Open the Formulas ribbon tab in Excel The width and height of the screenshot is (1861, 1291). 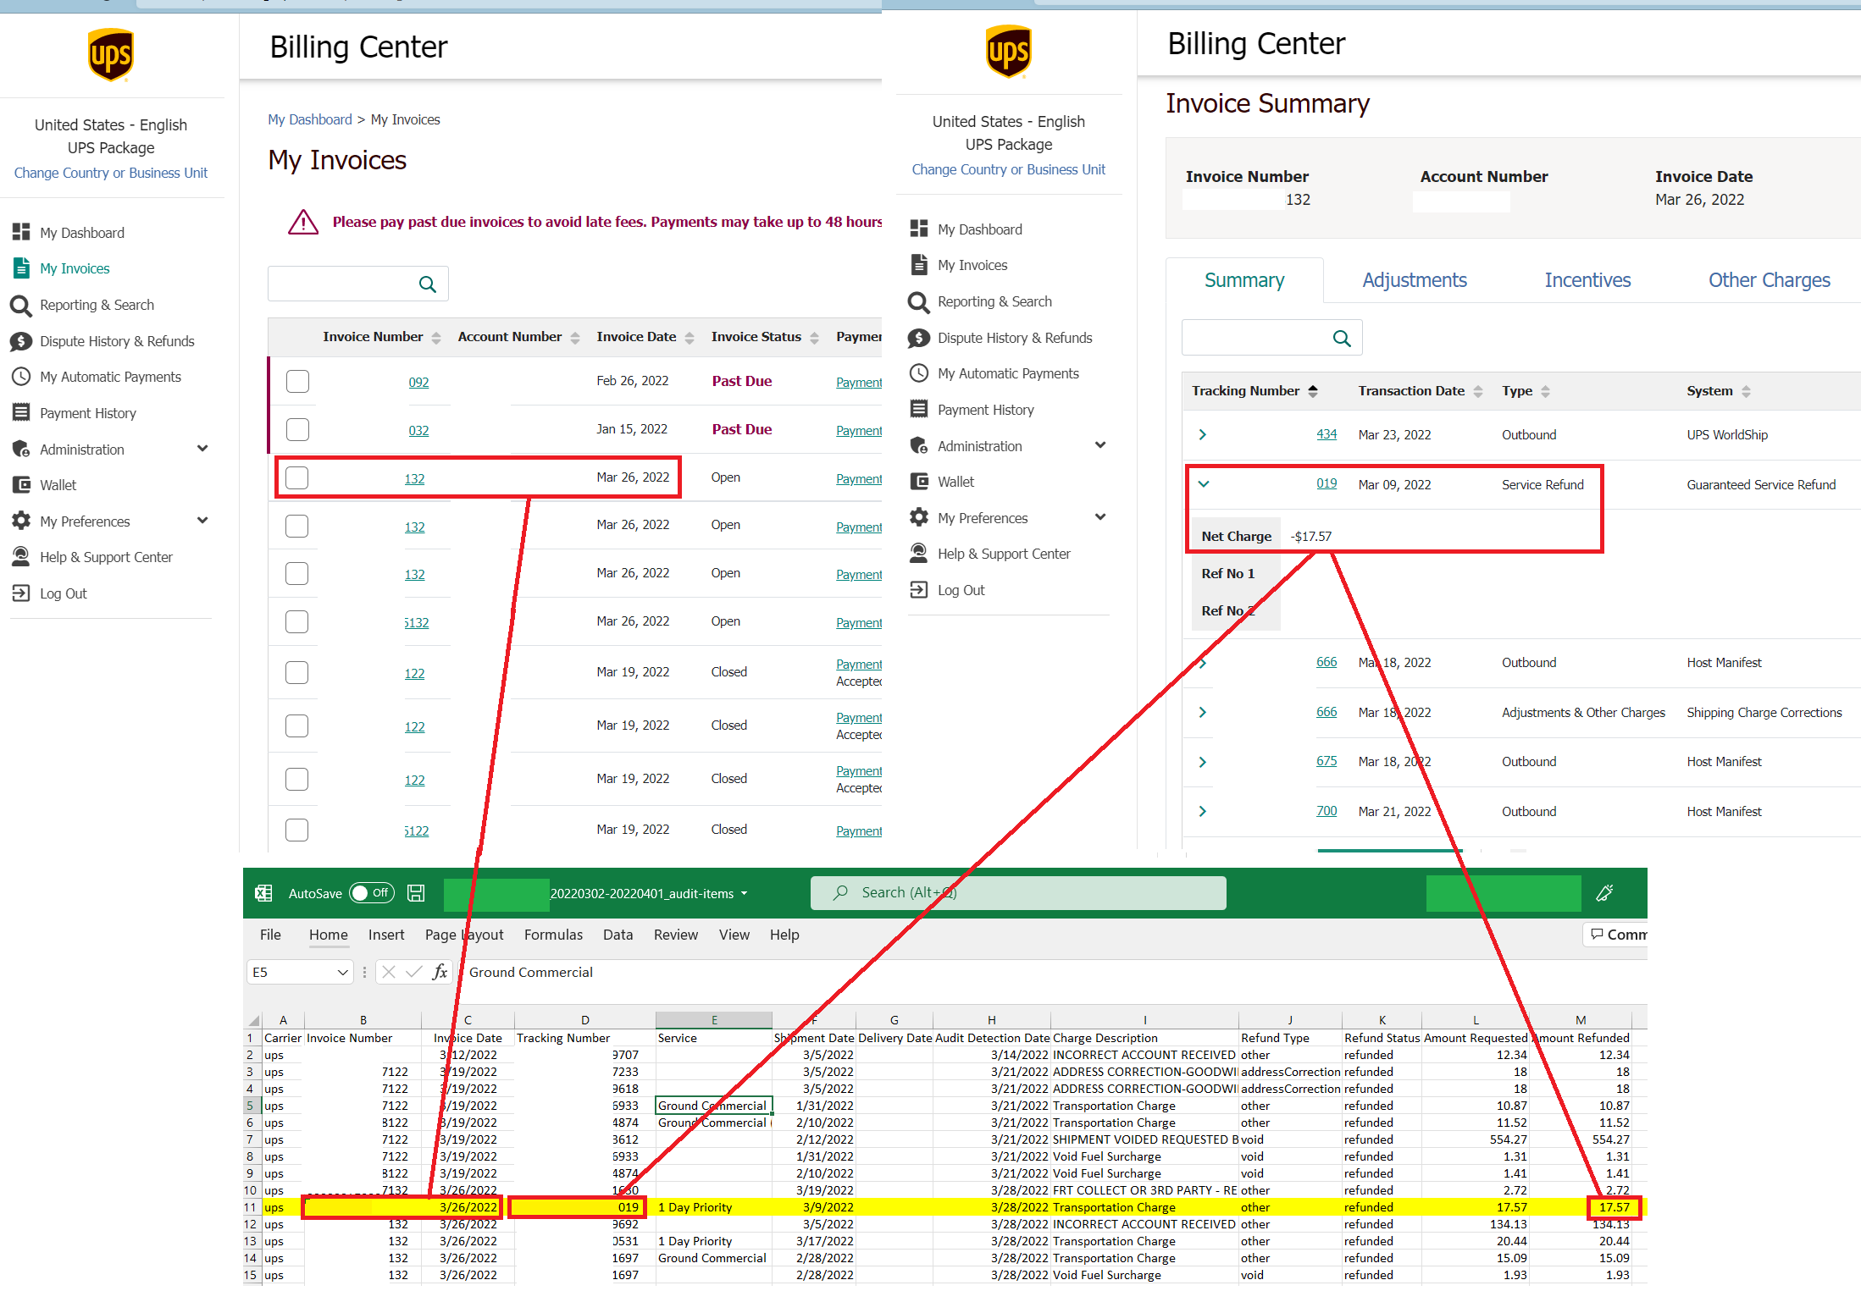[x=552, y=935]
